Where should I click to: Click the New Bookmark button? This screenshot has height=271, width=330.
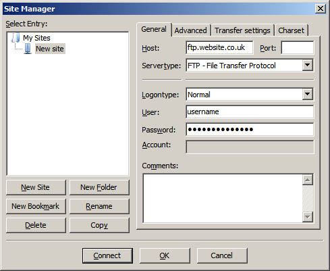point(36,206)
